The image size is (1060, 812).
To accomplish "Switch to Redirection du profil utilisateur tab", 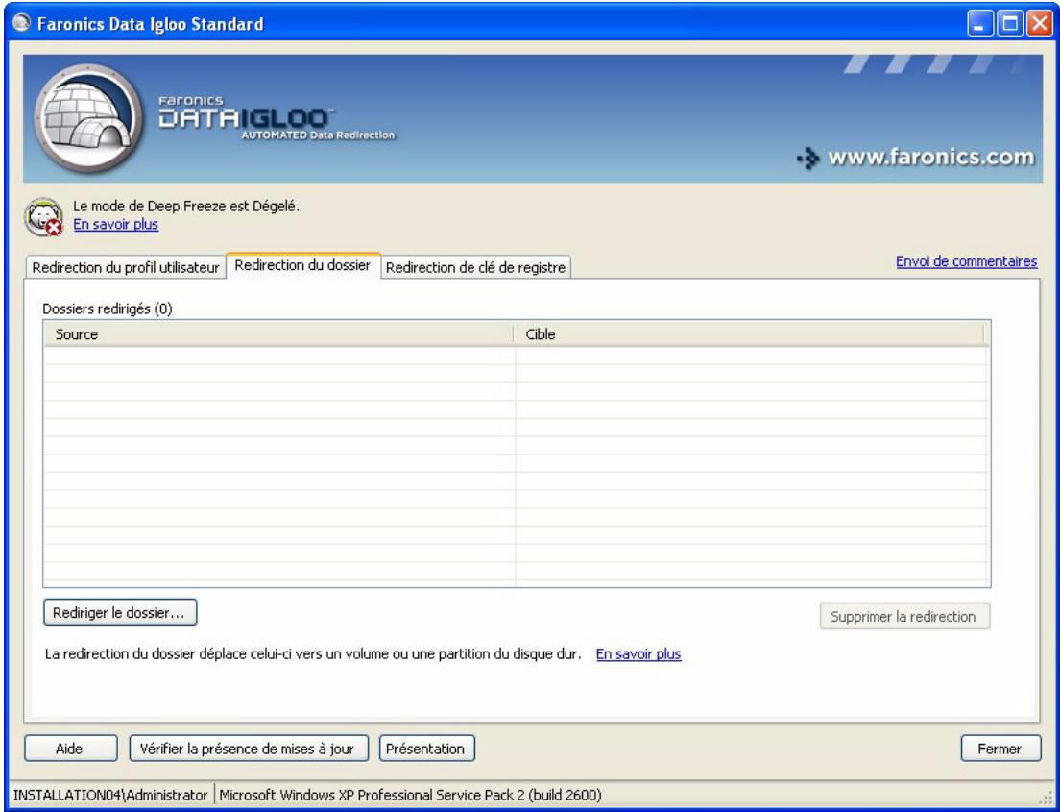I will click(x=126, y=267).
